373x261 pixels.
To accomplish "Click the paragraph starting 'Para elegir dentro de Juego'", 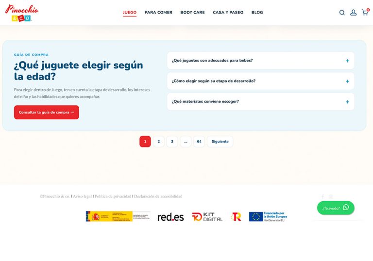I will pyautogui.click(x=82, y=93).
